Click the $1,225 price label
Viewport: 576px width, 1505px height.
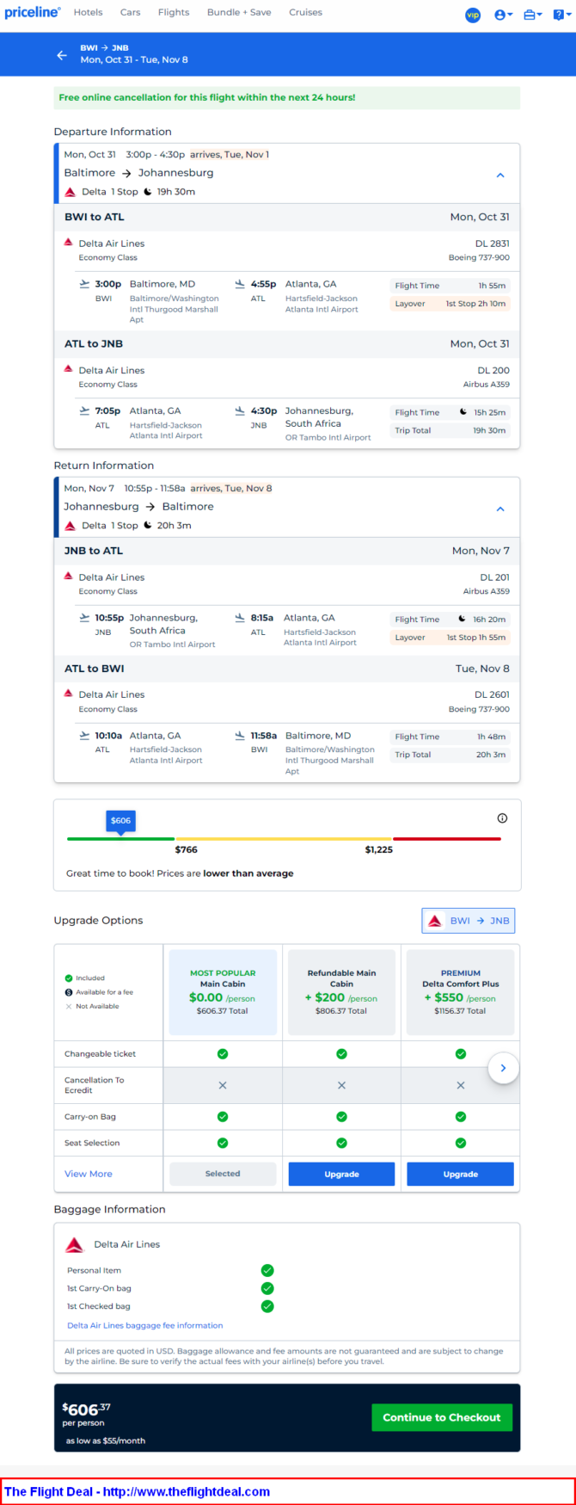point(378,849)
